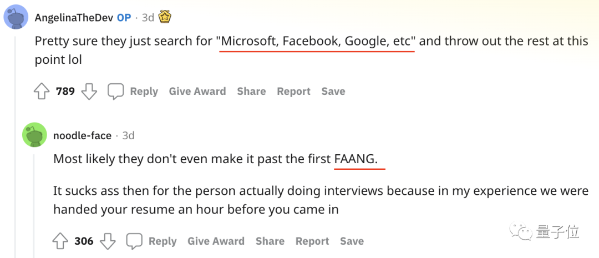This screenshot has height=258, width=599.
Task: Open AngelinaTheDev's user profile link
Action: pyautogui.click(x=74, y=18)
